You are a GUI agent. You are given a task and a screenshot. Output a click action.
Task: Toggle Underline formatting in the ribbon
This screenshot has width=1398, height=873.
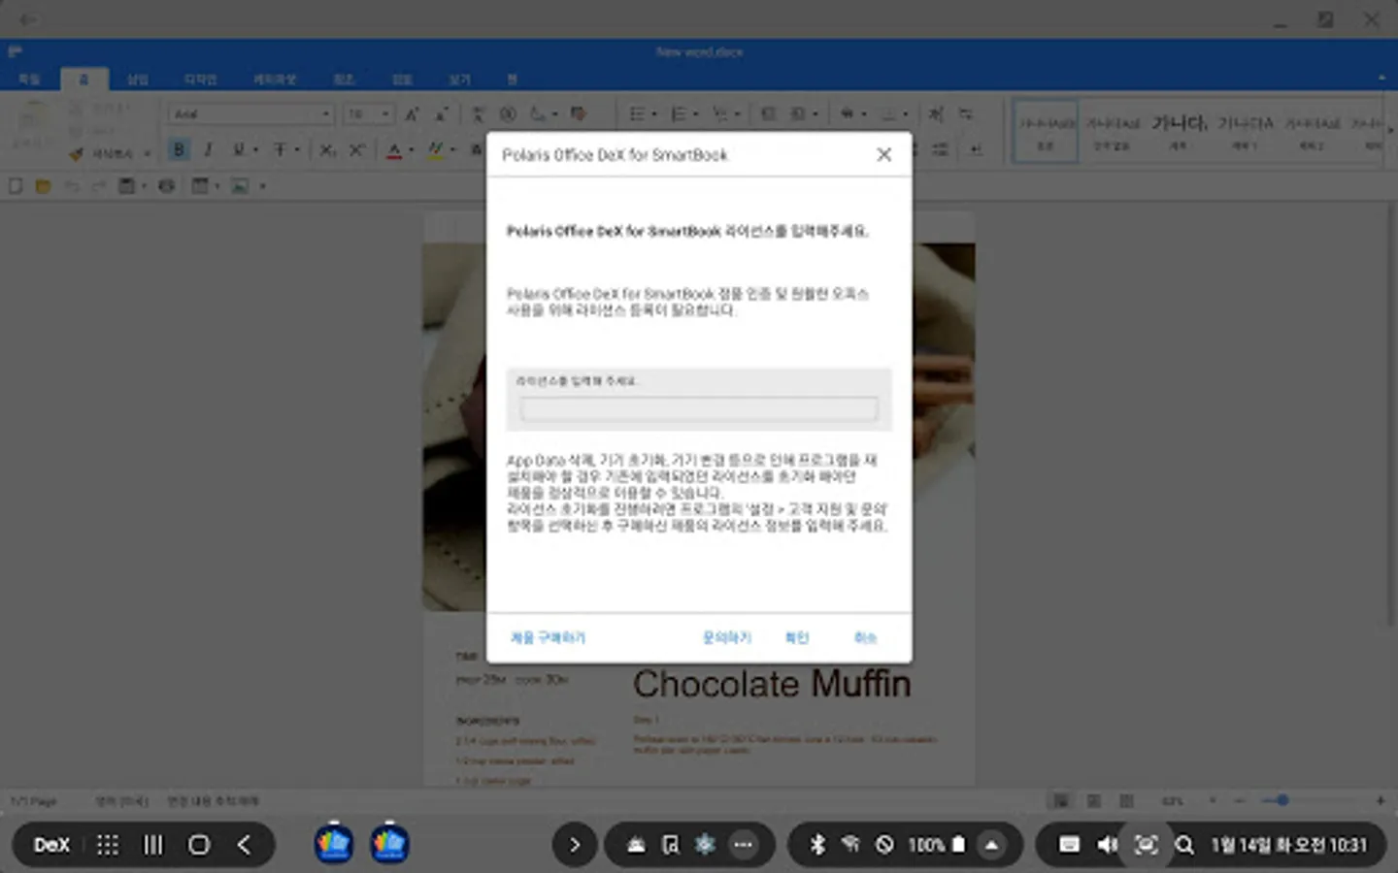pos(238,150)
